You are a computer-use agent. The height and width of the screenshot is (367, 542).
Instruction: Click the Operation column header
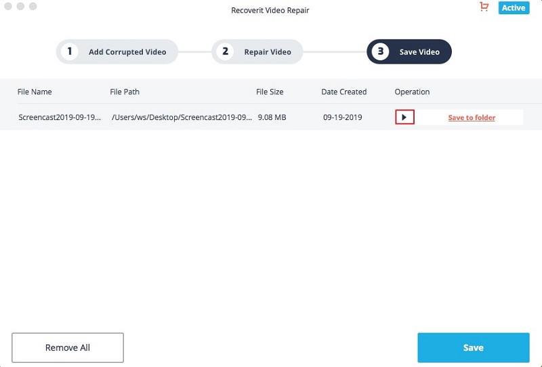pos(412,92)
